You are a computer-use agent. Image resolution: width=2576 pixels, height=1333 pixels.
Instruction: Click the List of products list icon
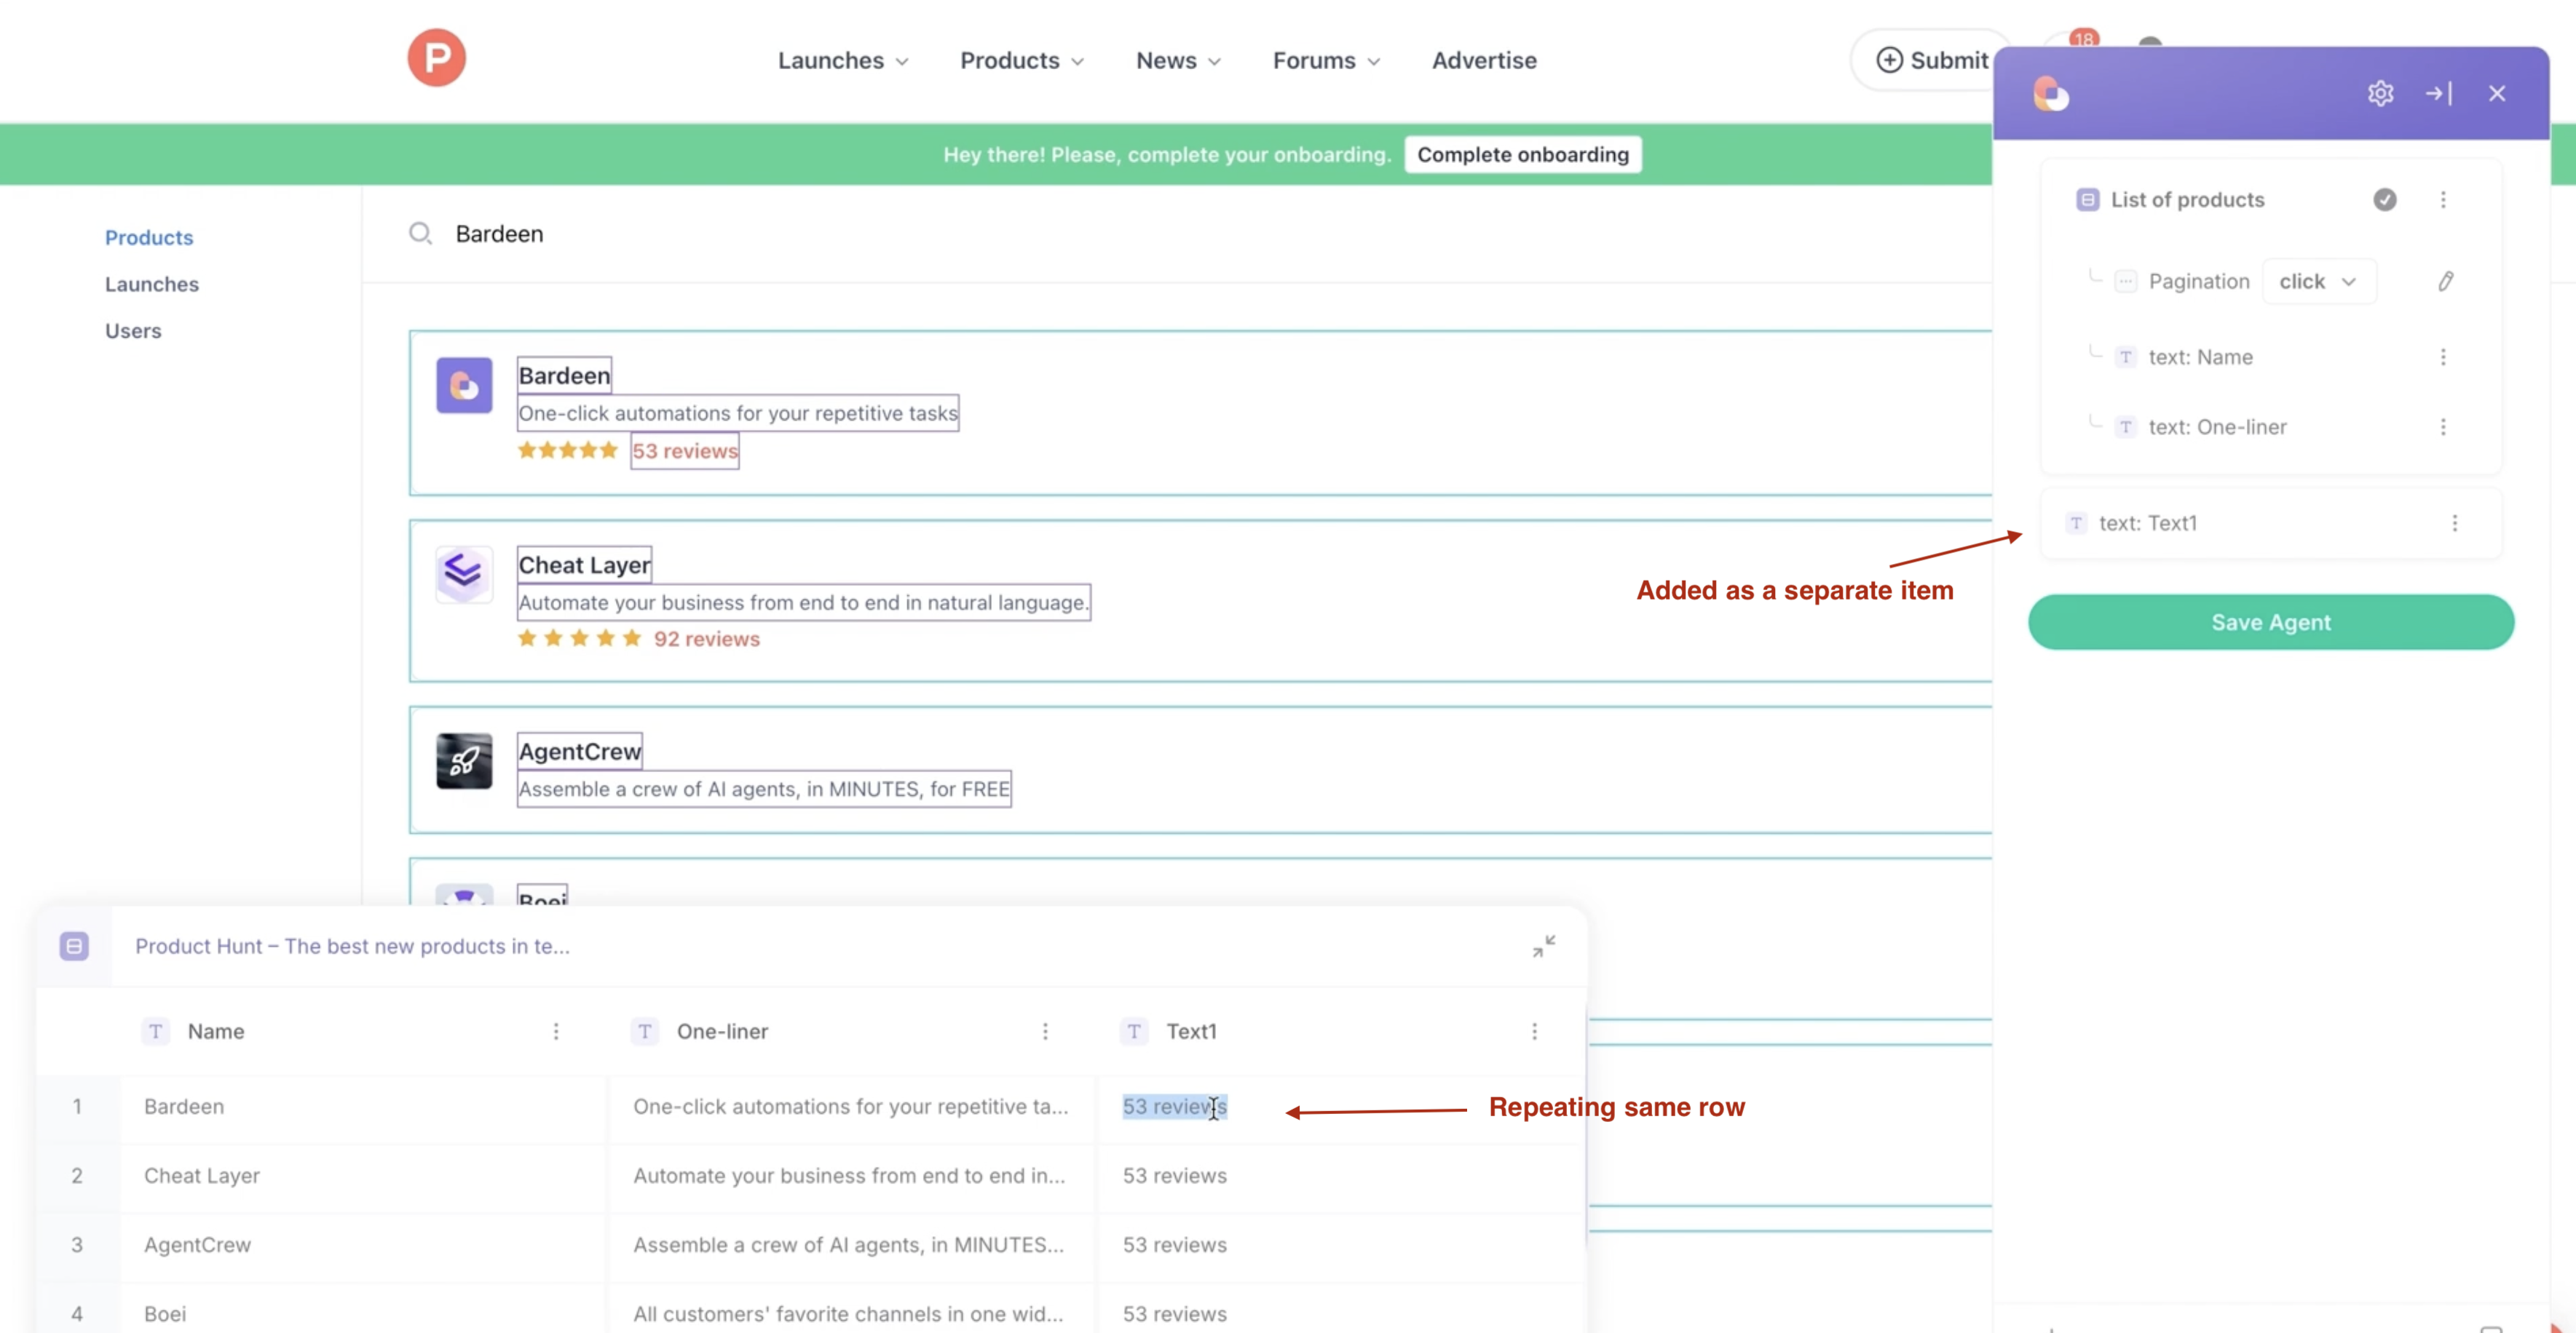click(2088, 200)
